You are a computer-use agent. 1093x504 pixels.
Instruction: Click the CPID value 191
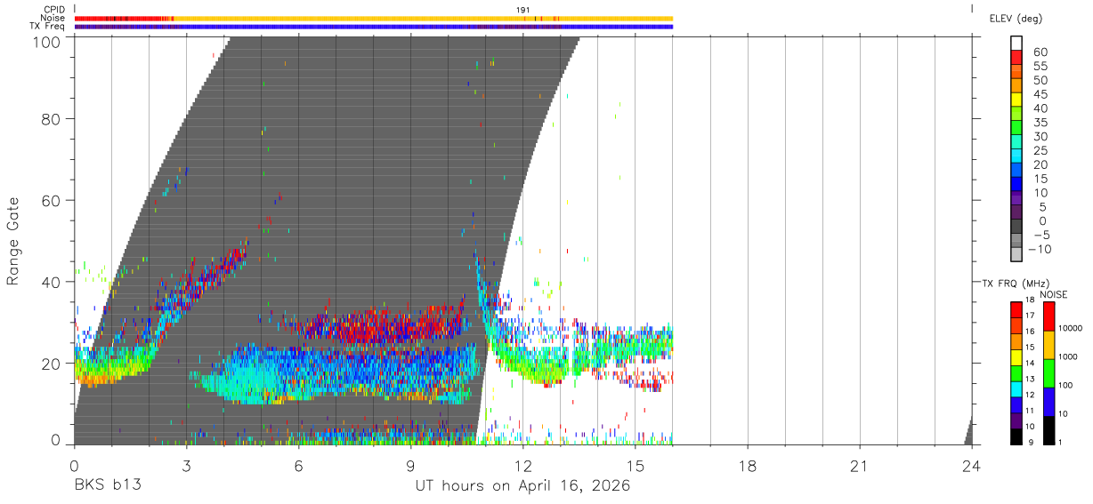[523, 10]
